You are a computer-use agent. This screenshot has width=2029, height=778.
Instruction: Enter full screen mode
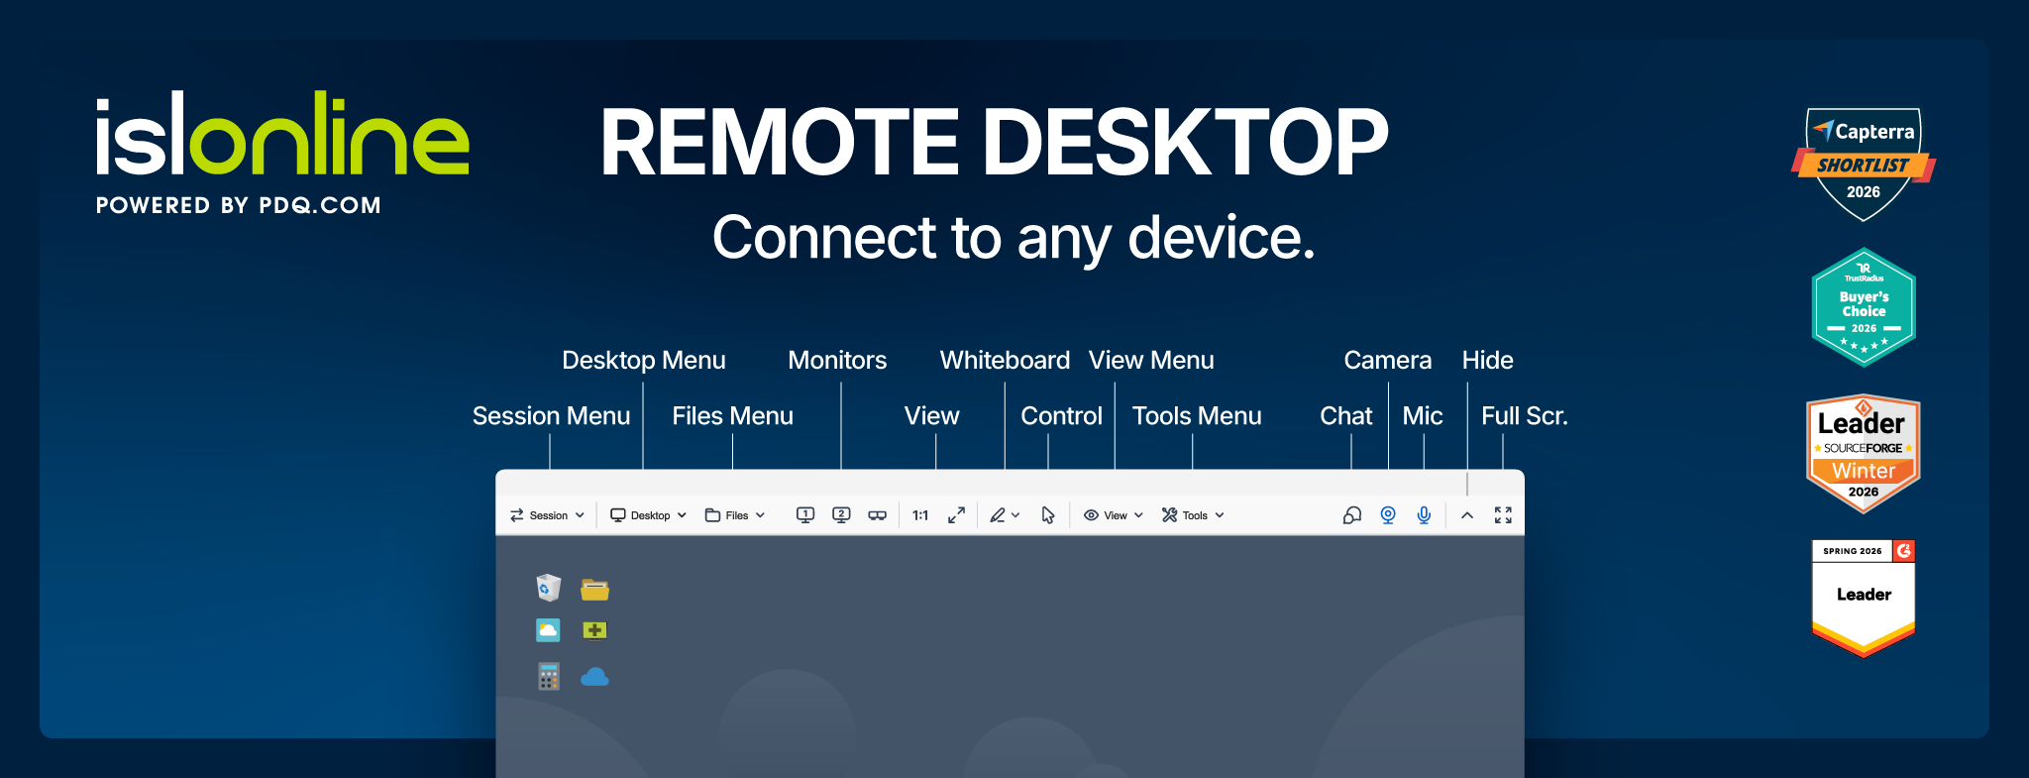[1503, 515]
